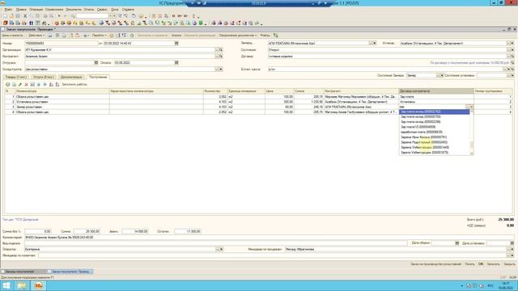Clear the Склад/группа field
The image size is (518, 291).
221,70
